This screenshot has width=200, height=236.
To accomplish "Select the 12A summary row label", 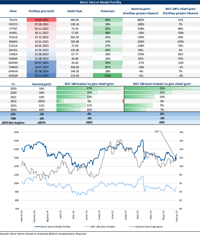I will 13,114.
